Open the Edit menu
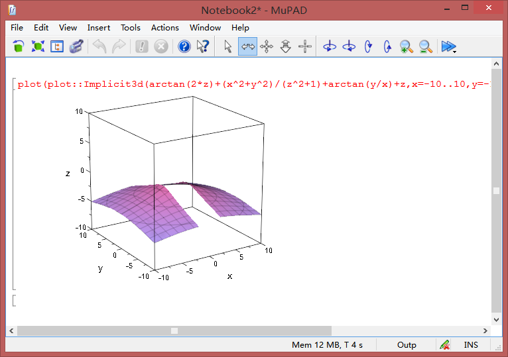This screenshot has width=508, height=357. 41,28
